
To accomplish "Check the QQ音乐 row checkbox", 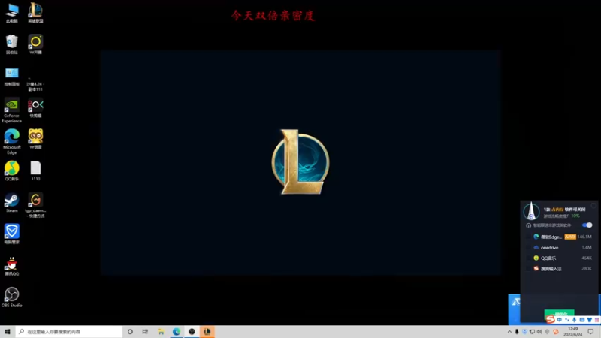I will point(529,258).
